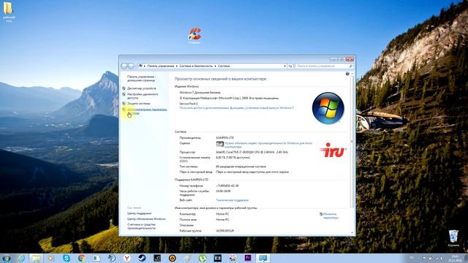Open Дополнительные параметры системы link
Viewport: 468px width, 263px height.
tap(147, 111)
